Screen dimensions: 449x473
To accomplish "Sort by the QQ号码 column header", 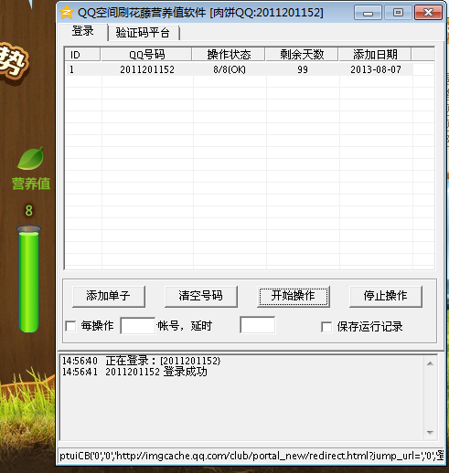I will click(x=146, y=55).
